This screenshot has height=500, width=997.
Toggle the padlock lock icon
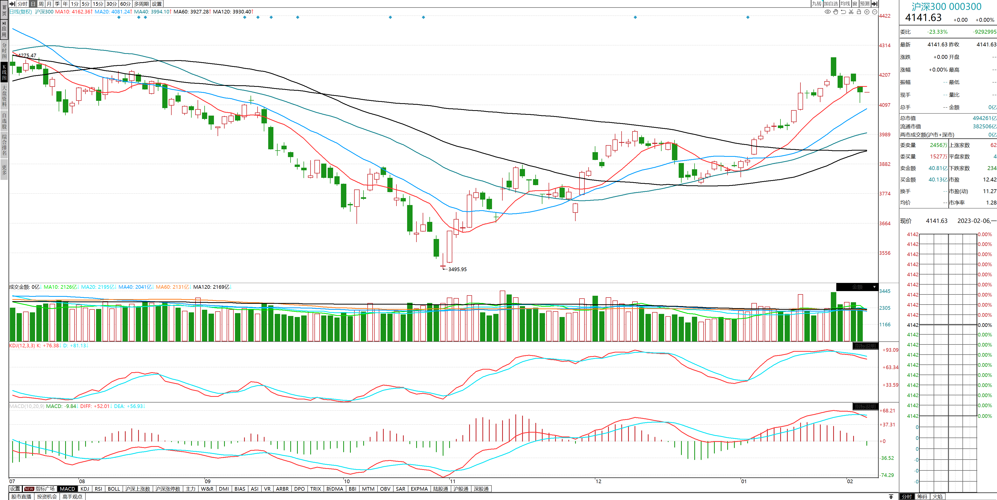tap(859, 12)
